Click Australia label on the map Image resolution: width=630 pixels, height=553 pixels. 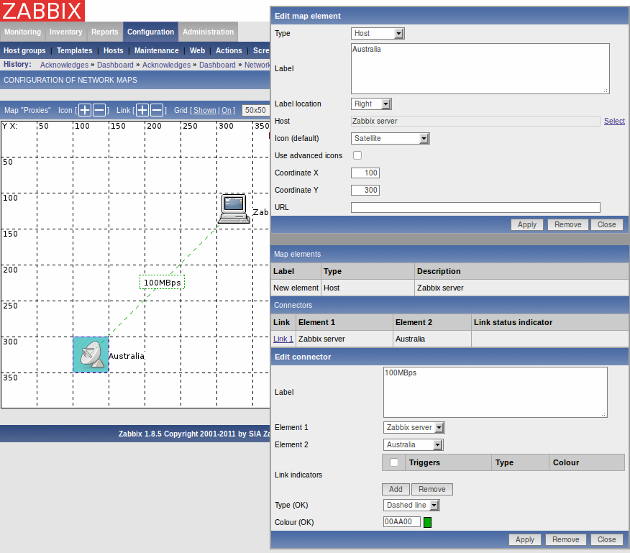click(126, 356)
